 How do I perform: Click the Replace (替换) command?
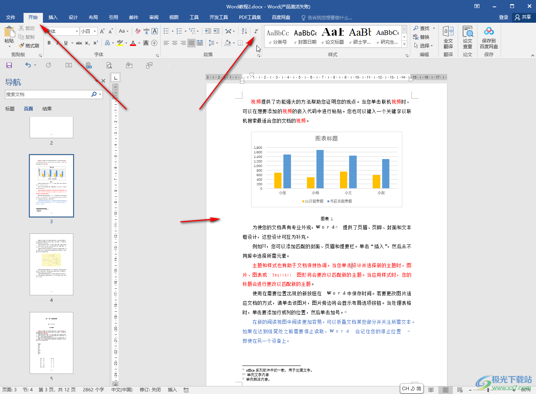point(421,37)
